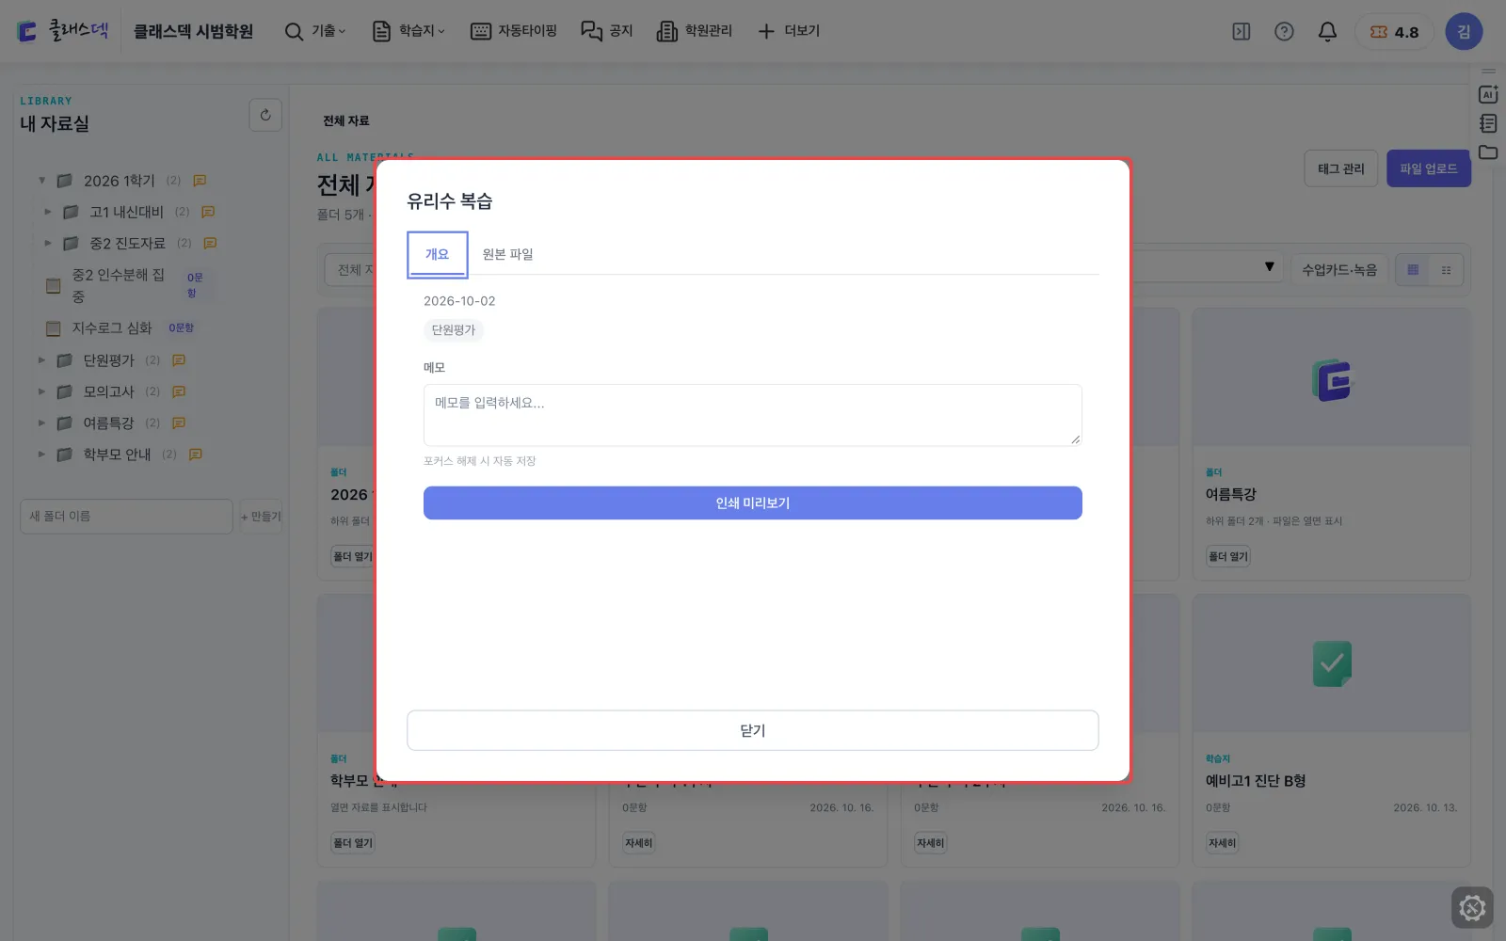Image resolution: width=1506 pixels, height=941 pixels.
Task: Click the 인쇄 미리보기 button
Action: (752, 503)
